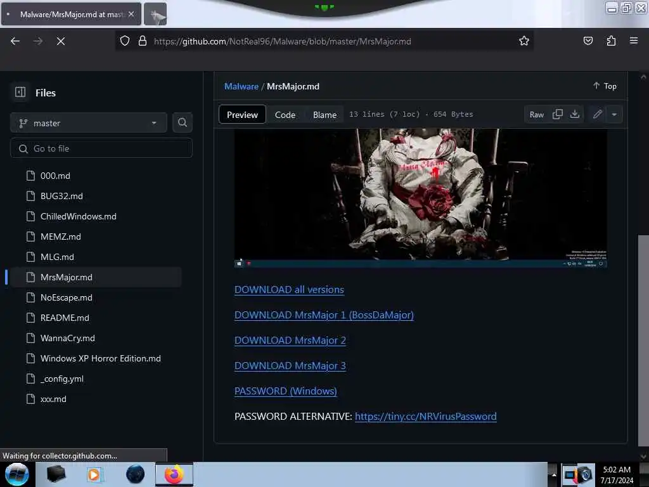The height and width of the screenshot is (487, 649).
Task: Open the PASSWORD (Windows) link
Action: (x=285, y=391)
